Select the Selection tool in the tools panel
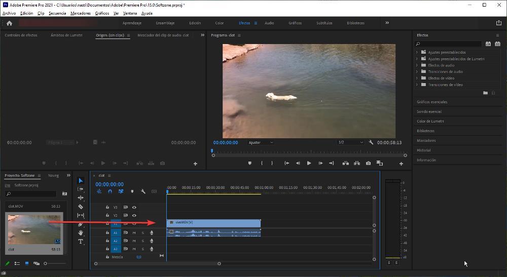Screen dimensions: 507x277 pyautogui.click(x=81, y=180)
